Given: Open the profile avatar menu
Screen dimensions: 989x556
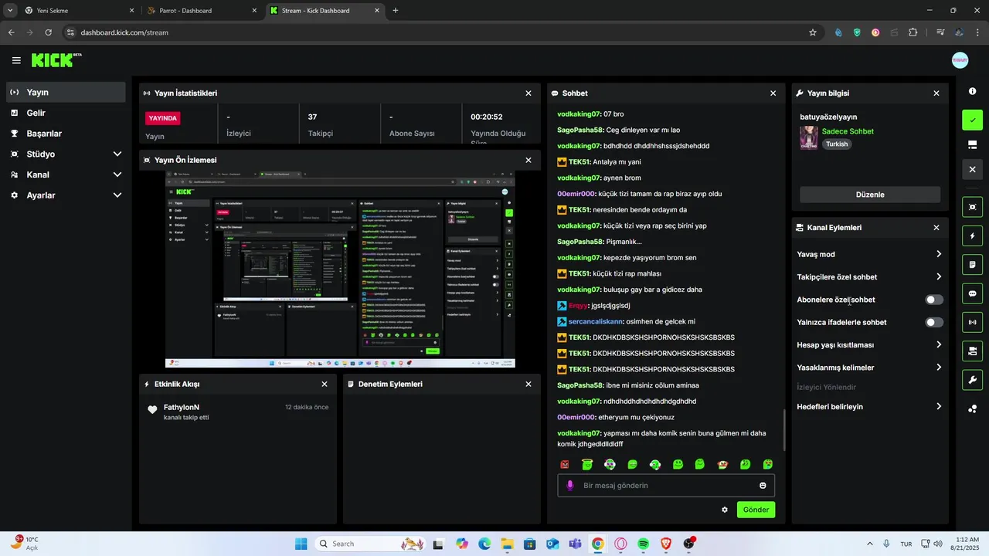Looking at the screenshot, I should [x=960, y=60].
